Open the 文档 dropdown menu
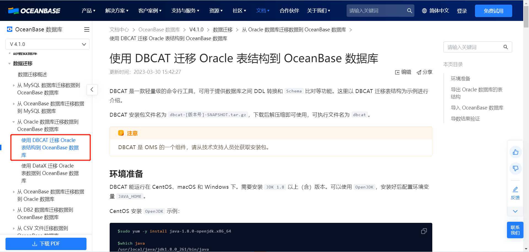This screenshot has width=529, height=252. click(x=263, y=11)
